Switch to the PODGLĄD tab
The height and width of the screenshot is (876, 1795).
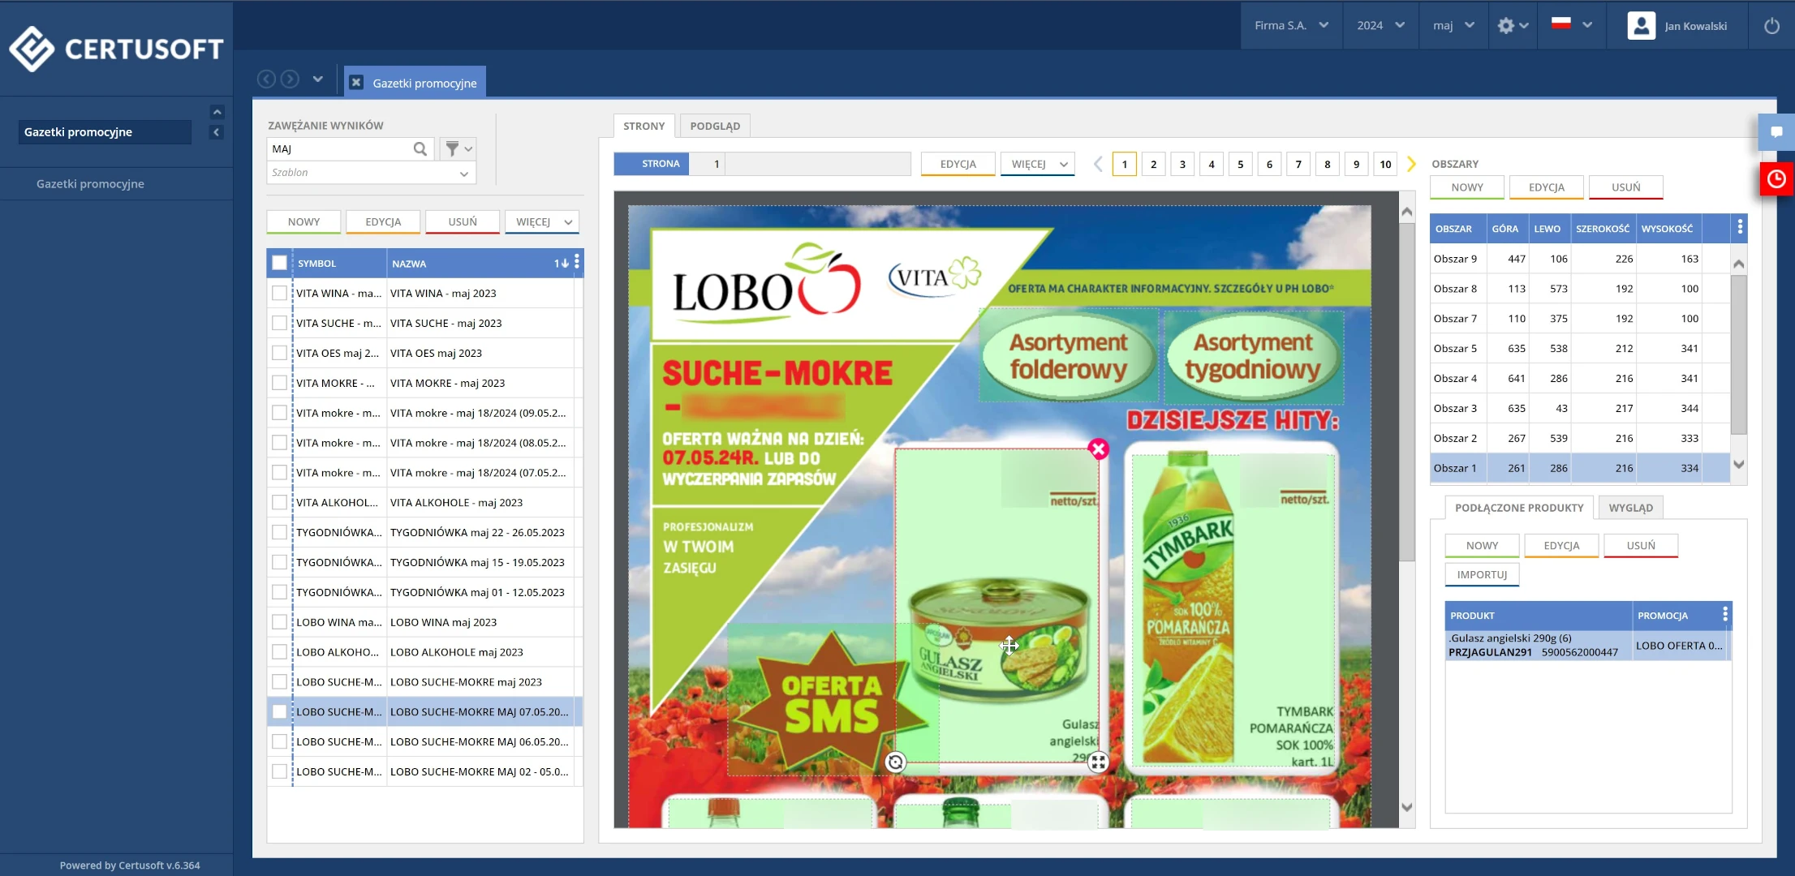tap(715, 126)
